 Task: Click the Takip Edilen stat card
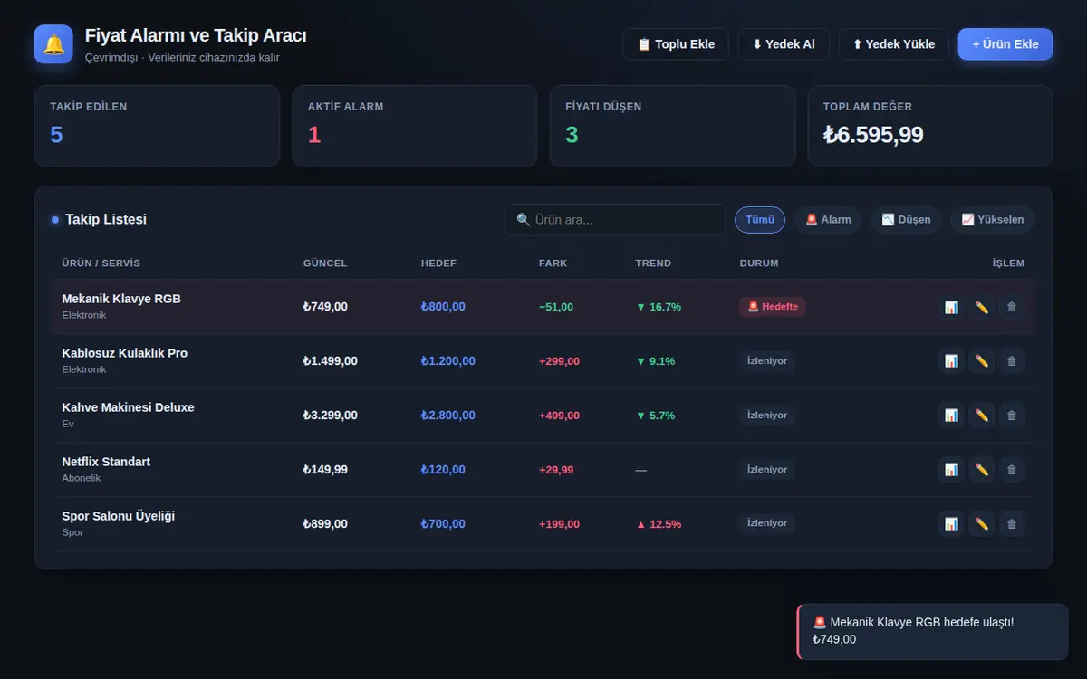tap(157, 126)
